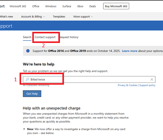This screenshot has width=163, height=140.
Task: Open the Surface navigation link
Action: coord(67,6)
